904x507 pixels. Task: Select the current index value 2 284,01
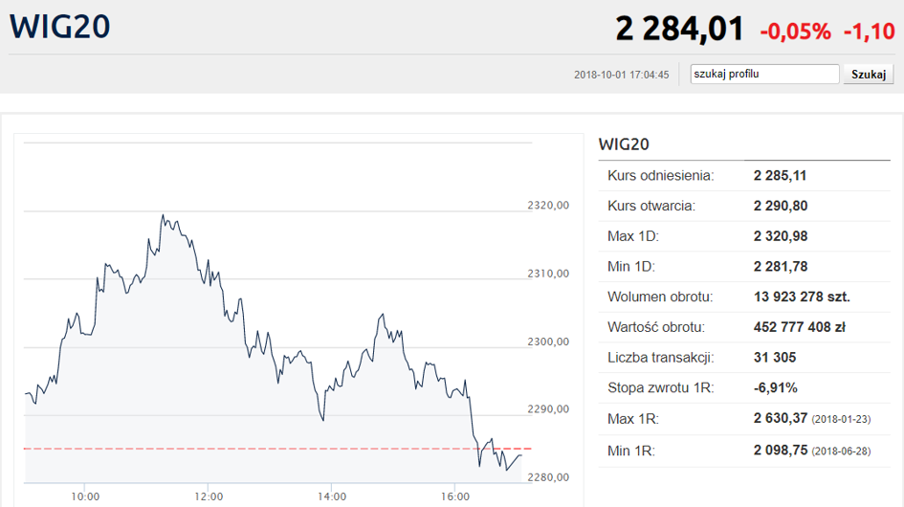click(679, 29)
